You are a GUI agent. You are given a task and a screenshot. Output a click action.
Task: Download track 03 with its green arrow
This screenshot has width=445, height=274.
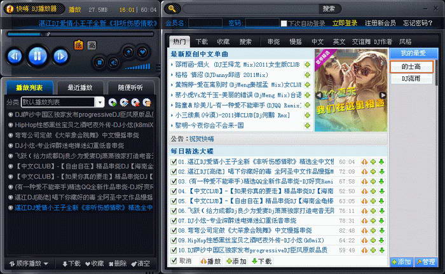[x=381, y=181]
